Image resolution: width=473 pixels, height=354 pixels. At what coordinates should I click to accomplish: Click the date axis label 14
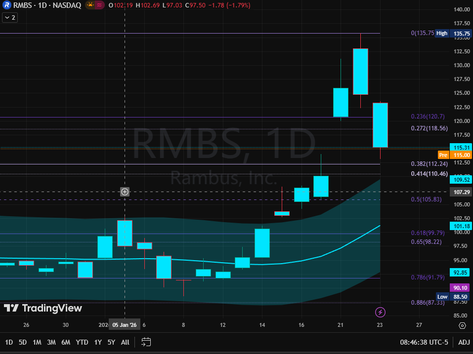click(262, 325)
